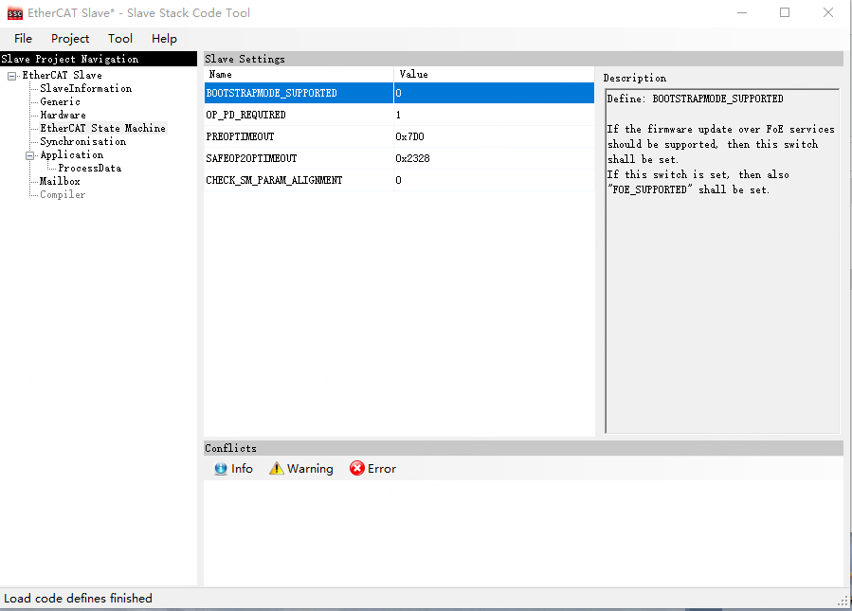Click the Slave Settings panel header
This screenshot has height=611, width=852.
(x=523, y=59)
